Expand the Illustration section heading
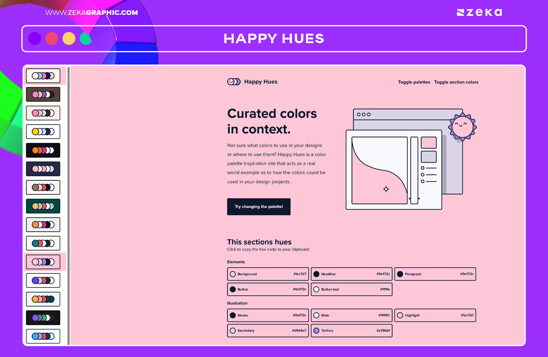 237,303
